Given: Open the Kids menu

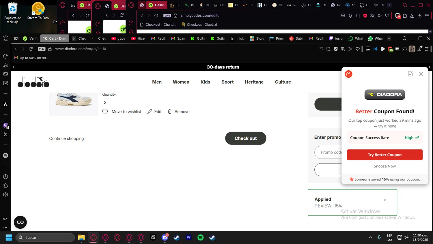Looking at the screenshot, I should tap(205, 82).
